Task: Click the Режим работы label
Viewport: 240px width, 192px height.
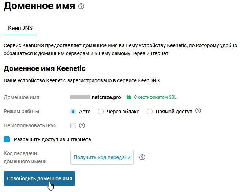Action: [x=21, y=111]
